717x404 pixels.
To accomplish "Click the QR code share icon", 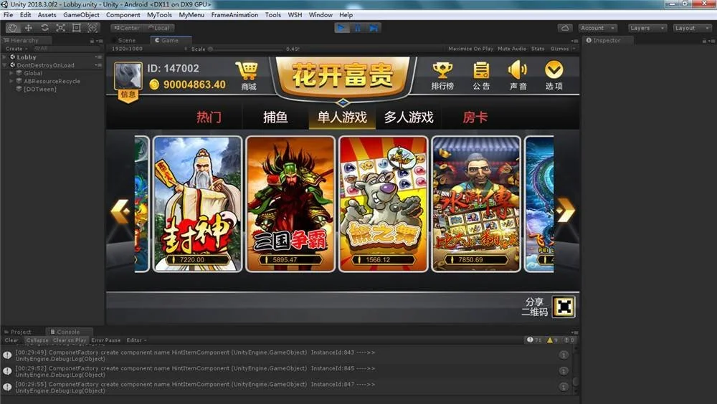I will 564,307.
